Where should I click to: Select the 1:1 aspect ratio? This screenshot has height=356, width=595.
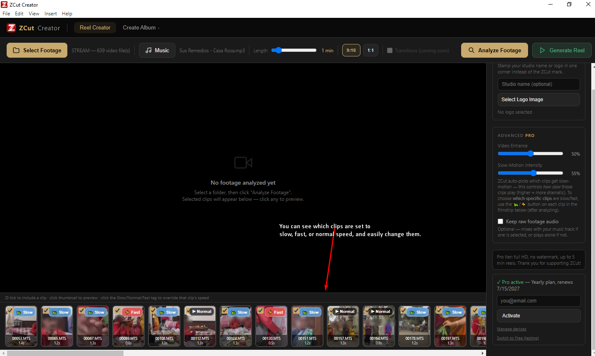tap(370, 50)
